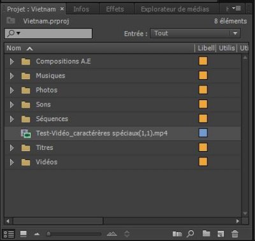Open the Find magnifier icon in bottom toolbar
Viewport: 255px width, 241px height.
click(190, 234)
